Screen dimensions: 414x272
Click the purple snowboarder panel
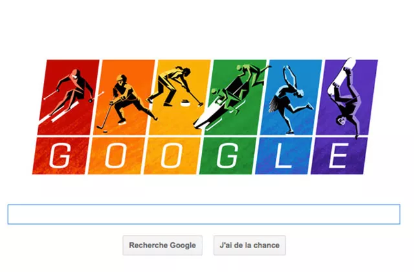pos(347,97)
